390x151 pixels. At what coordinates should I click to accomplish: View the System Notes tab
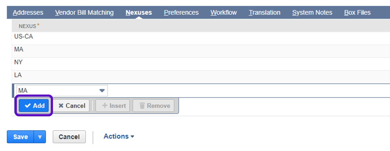pos(312,13)
